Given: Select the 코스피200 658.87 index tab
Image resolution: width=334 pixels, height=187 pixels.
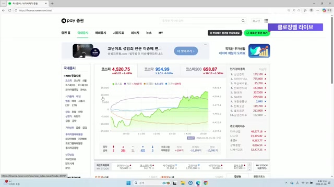Looking at the screenshot, I should (204, 71).
